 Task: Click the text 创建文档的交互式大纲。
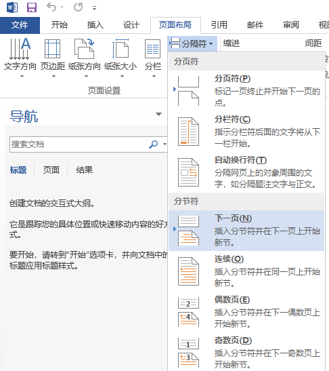click(52, 203)
